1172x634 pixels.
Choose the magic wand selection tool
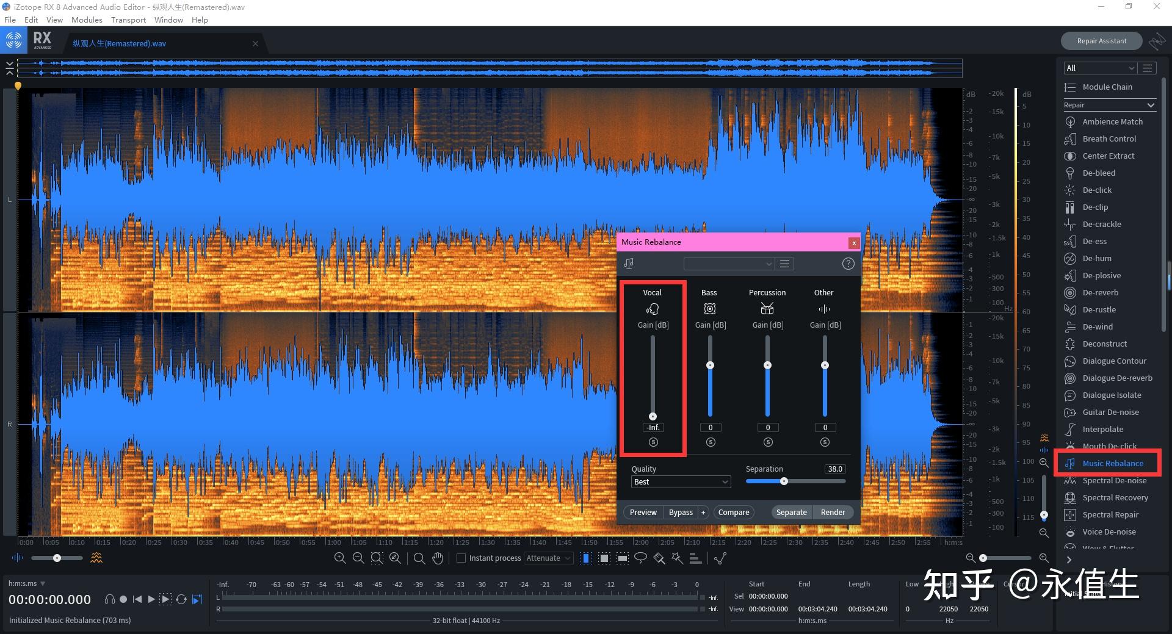677,558
